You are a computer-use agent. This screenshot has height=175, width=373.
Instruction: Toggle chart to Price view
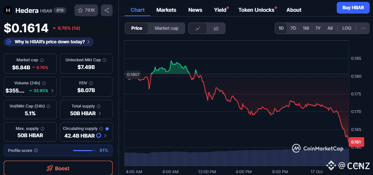pos(137,28)
